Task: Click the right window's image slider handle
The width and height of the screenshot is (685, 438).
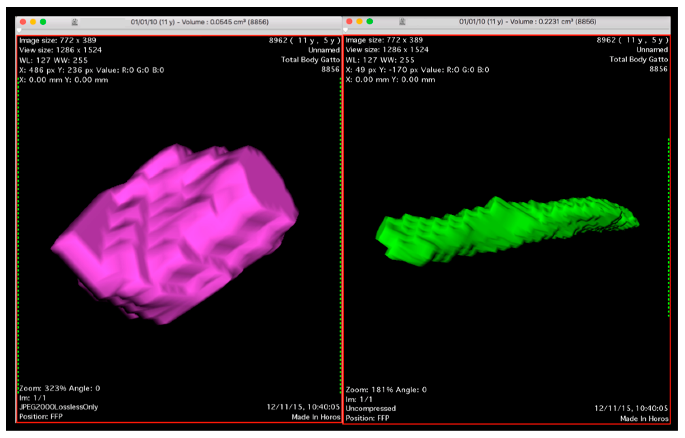Action: (x=345, y=30)
